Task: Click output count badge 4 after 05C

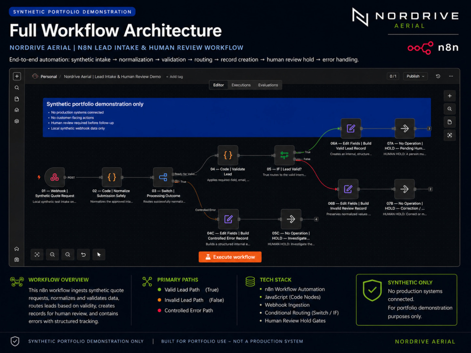Action: pyautogui.click(x=316, y=219)
